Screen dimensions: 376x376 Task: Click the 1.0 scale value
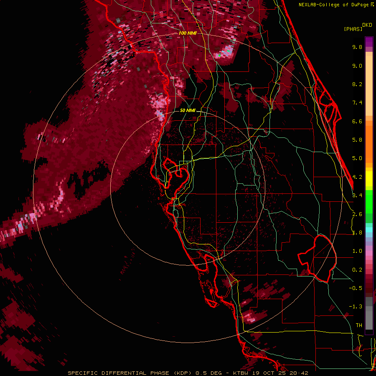(357, 251)
